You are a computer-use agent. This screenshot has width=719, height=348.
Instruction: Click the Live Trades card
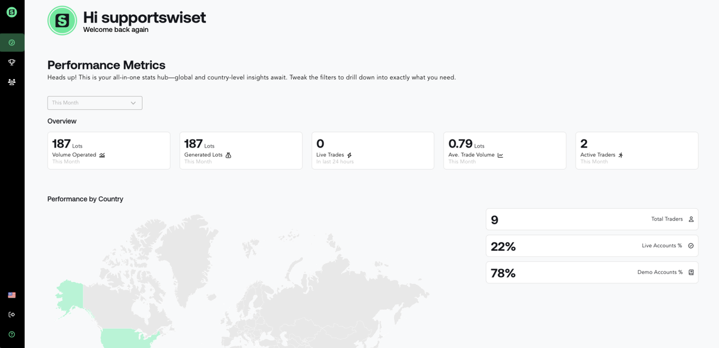pos(373,151)
